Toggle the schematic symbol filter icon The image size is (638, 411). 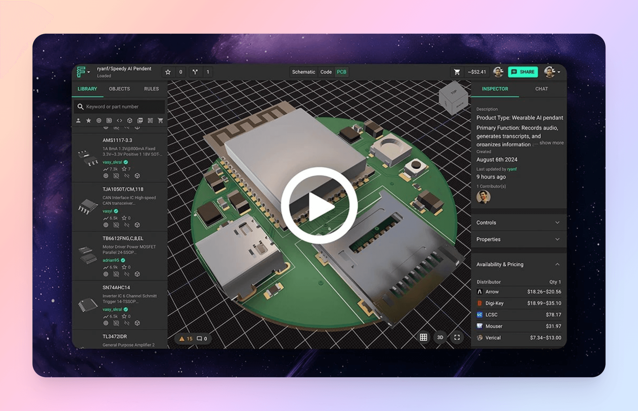click(x=99, y=121)
